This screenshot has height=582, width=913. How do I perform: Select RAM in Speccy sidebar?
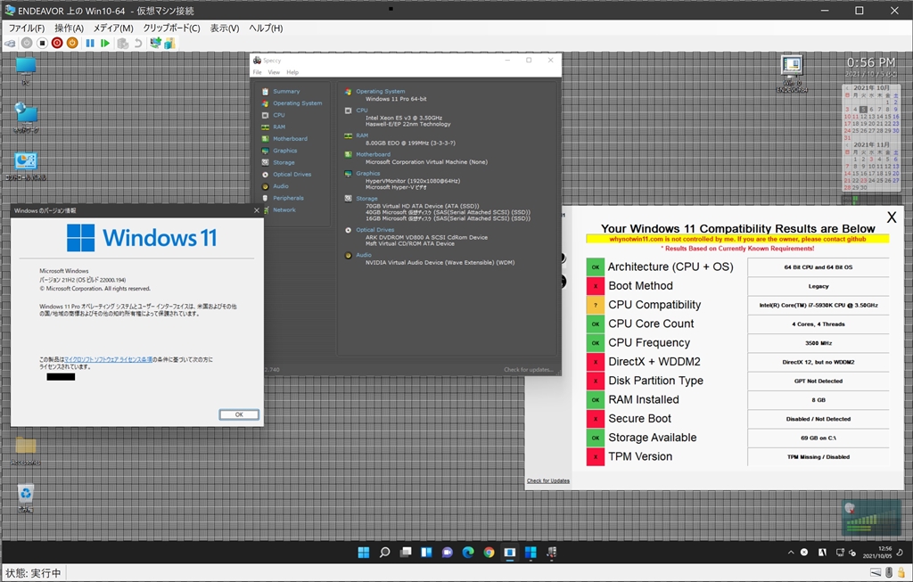pyautogui.click(x=279, y=127)
